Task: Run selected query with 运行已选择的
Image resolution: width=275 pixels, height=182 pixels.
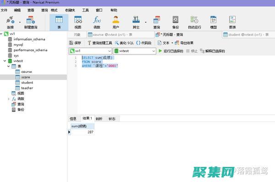Action: tap(171, 51)
